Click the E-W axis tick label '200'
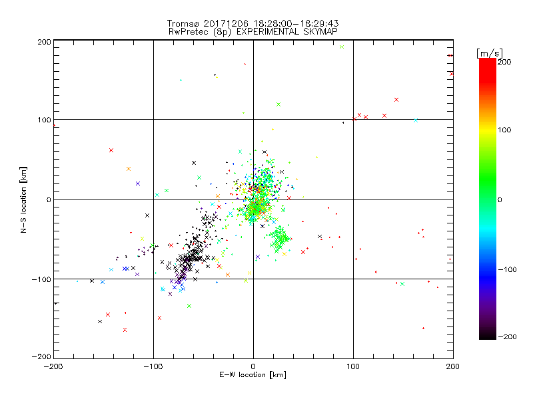Image resolution: width=533 pixels, height=399 pixels. [x=453, y=366]
